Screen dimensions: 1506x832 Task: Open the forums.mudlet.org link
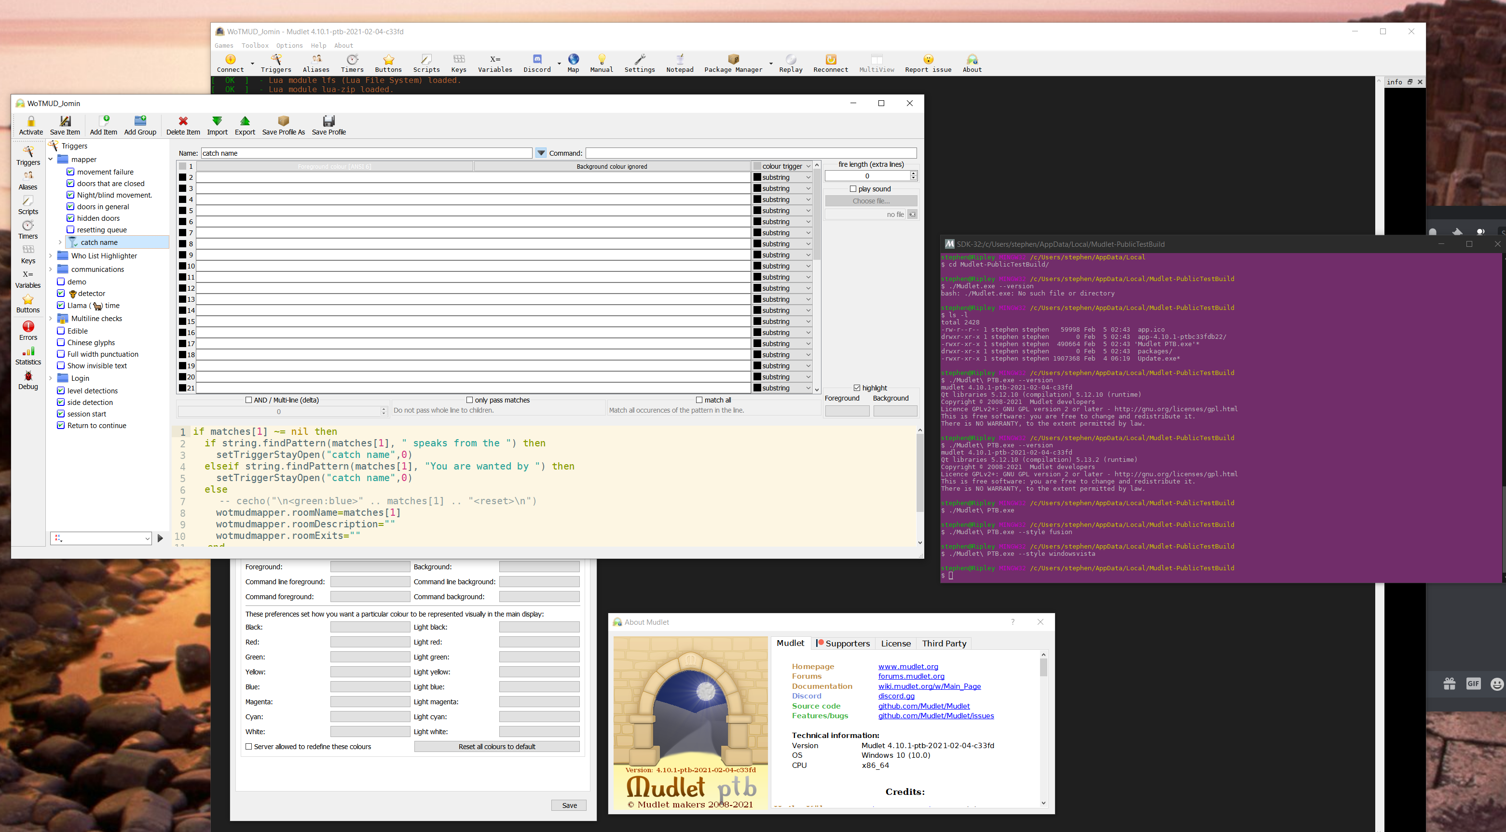[911, 676]
